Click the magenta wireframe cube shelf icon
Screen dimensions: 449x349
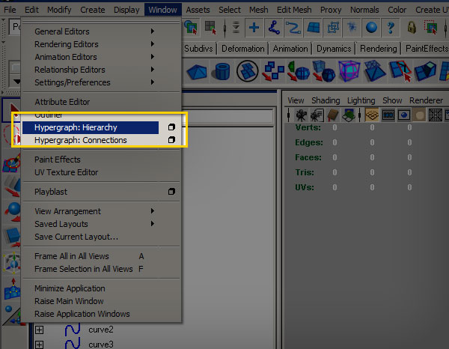tap(349, 71)
